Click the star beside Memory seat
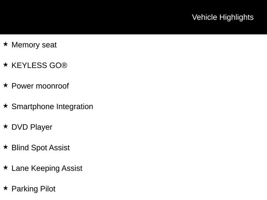 [5, 44]
